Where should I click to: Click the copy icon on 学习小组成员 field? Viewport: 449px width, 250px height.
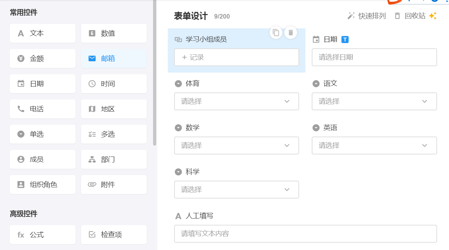click(x=276, y=33)
